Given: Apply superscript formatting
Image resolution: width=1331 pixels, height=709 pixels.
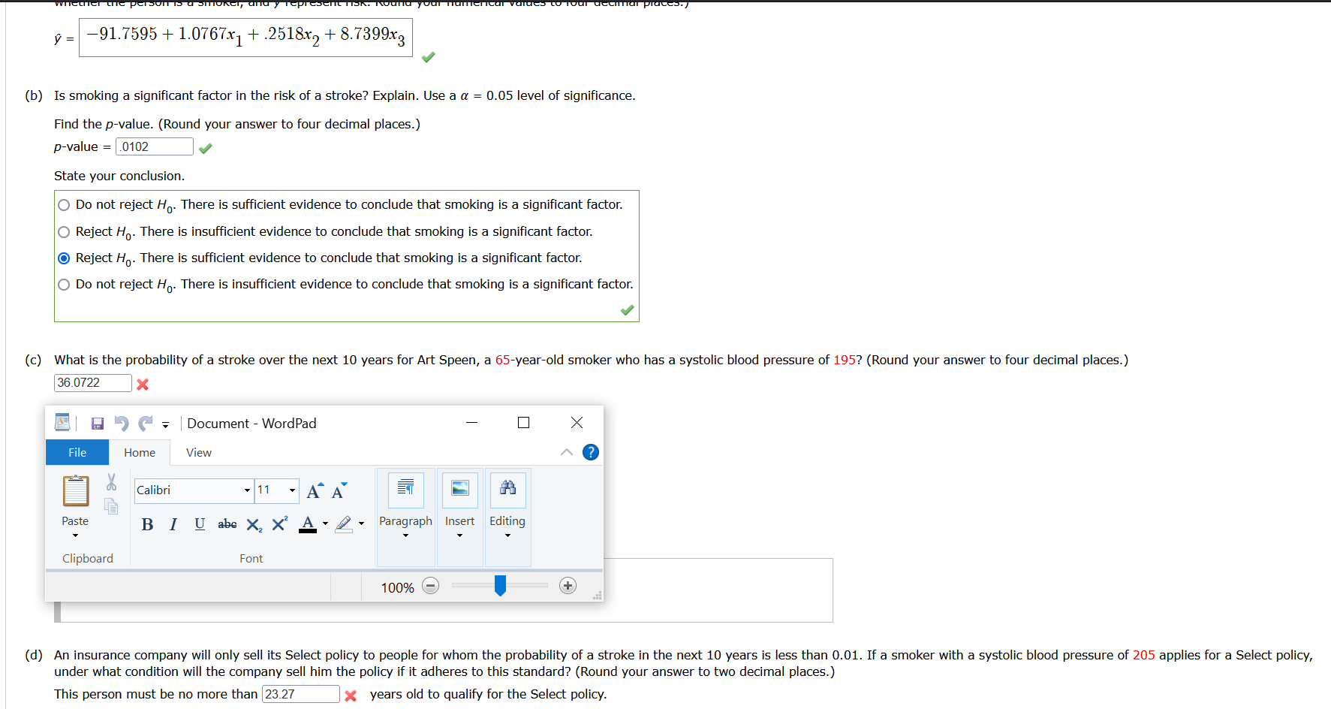Looking at the screenshot, I should pyautogui.click(x=279, y=524).
